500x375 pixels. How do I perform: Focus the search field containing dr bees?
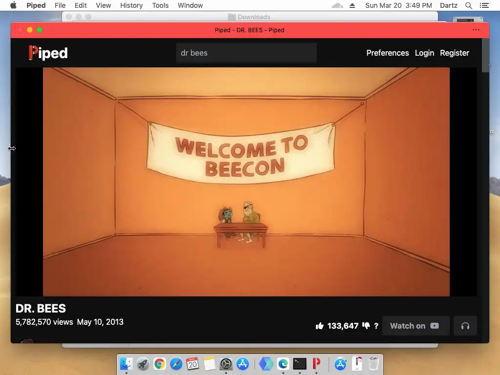coord(247,53)
